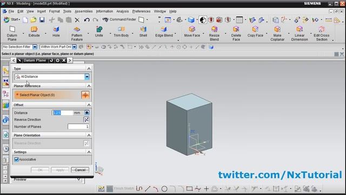The height and width of the screenshot is (195, 346).
Task: Toggle the Associative checkbox
Action: point(16,159)
